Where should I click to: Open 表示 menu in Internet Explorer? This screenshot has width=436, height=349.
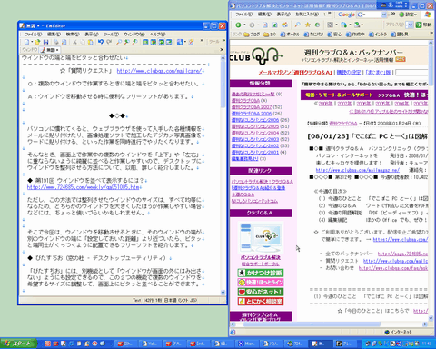pos(283,15)
